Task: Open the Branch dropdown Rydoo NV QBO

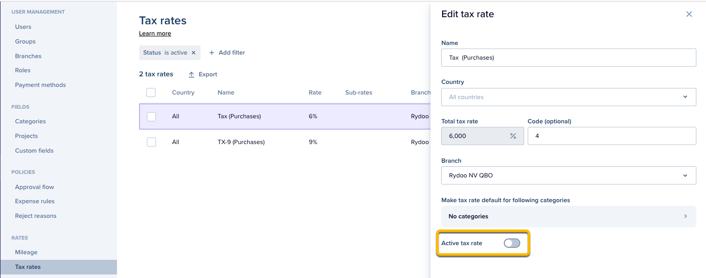Action: (x=569, y=175)
